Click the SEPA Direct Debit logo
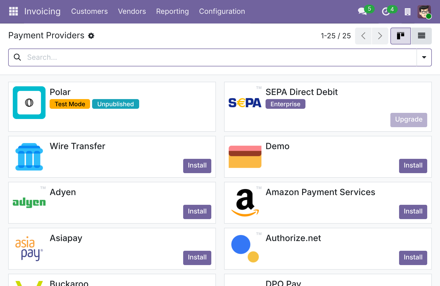Screen dimensions: 440x286 click(245, 103)
